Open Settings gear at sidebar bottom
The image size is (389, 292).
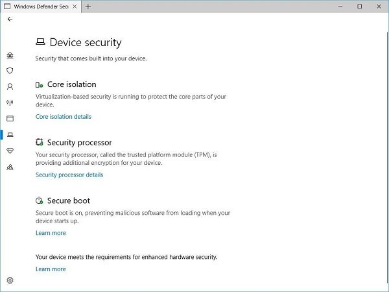click(x=10, y=280)
